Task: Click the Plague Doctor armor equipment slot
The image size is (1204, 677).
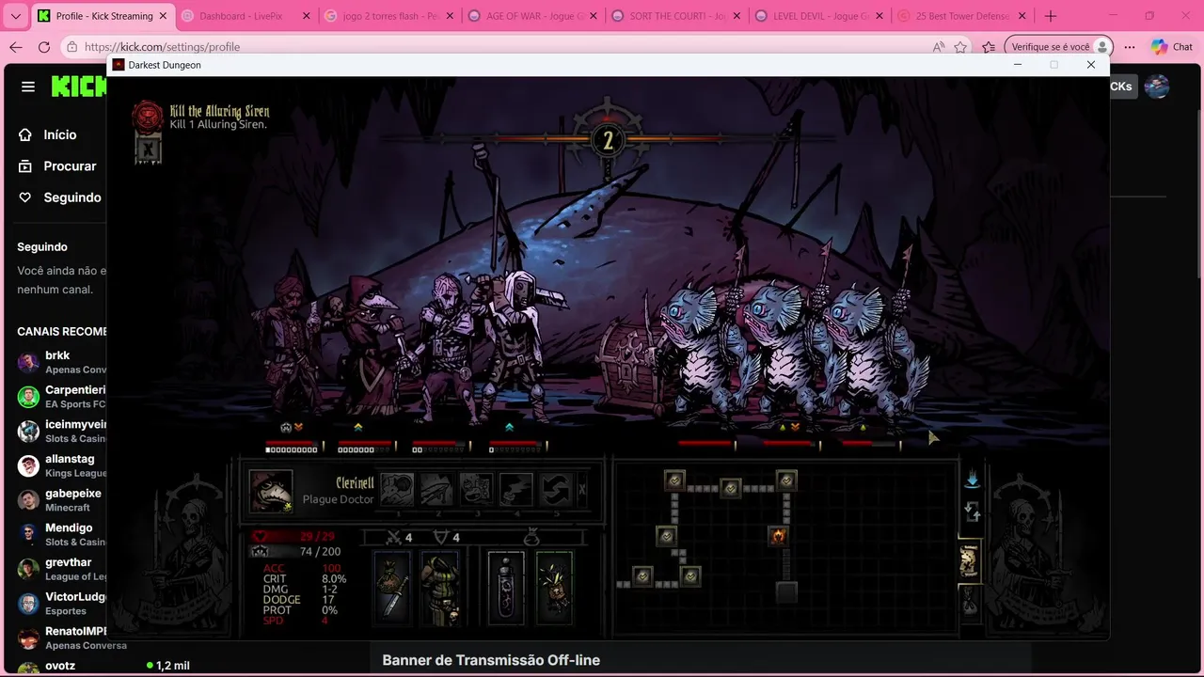Action: click(x=439, y=588)
